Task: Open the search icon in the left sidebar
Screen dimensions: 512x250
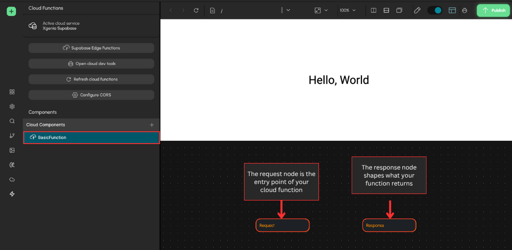Action: coord(12,121)
